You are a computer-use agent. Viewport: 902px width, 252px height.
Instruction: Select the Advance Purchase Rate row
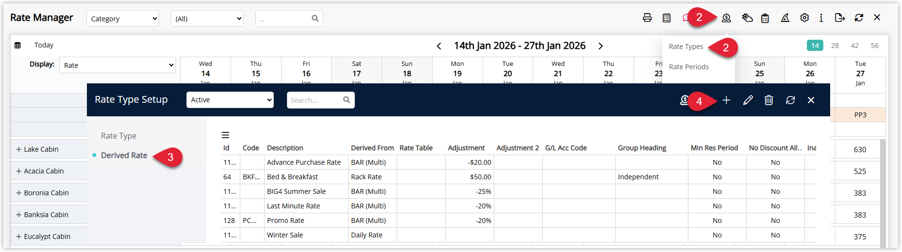coord(518,162)
